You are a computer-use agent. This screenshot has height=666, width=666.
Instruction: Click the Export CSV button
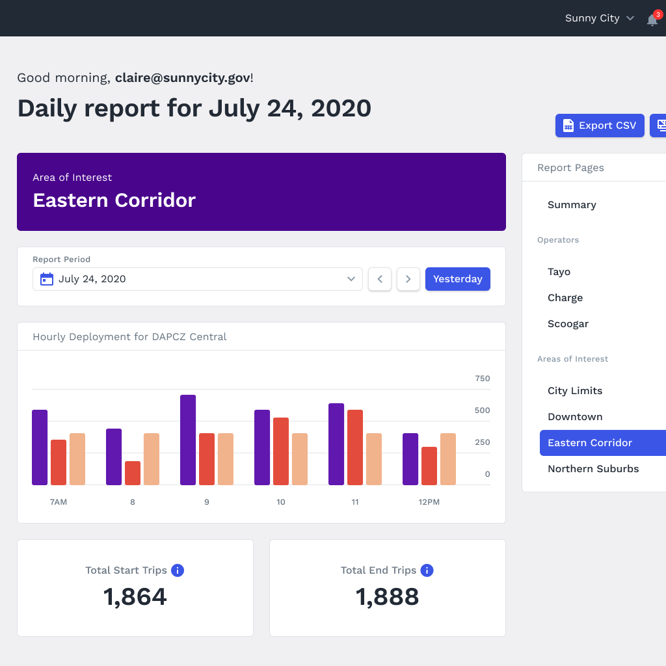(x=600, y=125)
